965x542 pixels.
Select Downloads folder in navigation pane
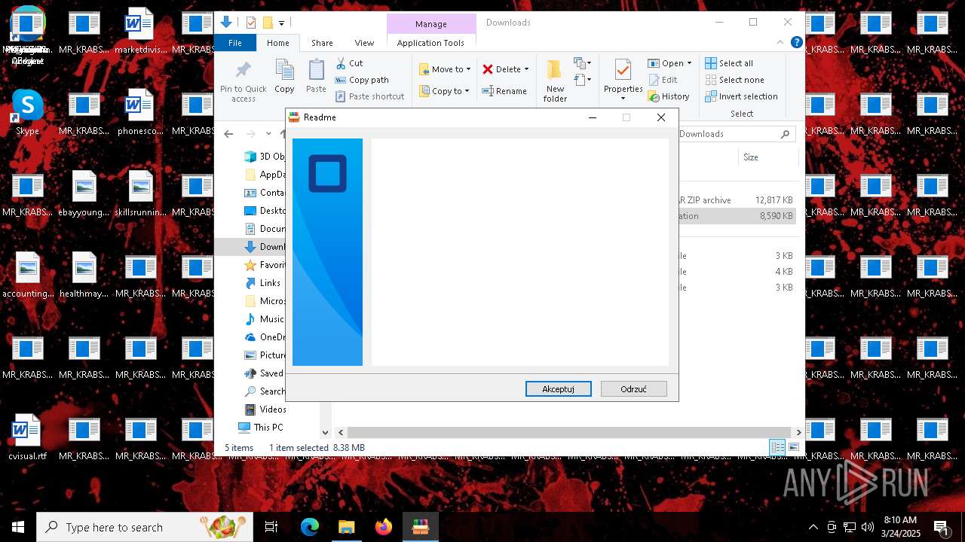coord(265,247)
